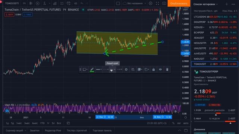Open chart settings gear in top toolbar
The image size is (239, 134).
point(150,3)
